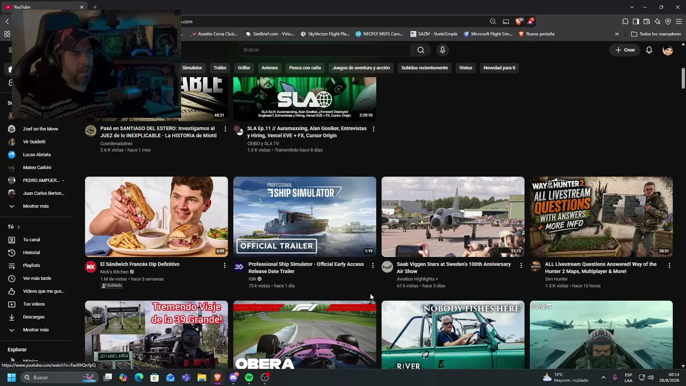Open the Brave main hamburger menu
This screenshot has width=686, height=386.
[x=679, y=21]
